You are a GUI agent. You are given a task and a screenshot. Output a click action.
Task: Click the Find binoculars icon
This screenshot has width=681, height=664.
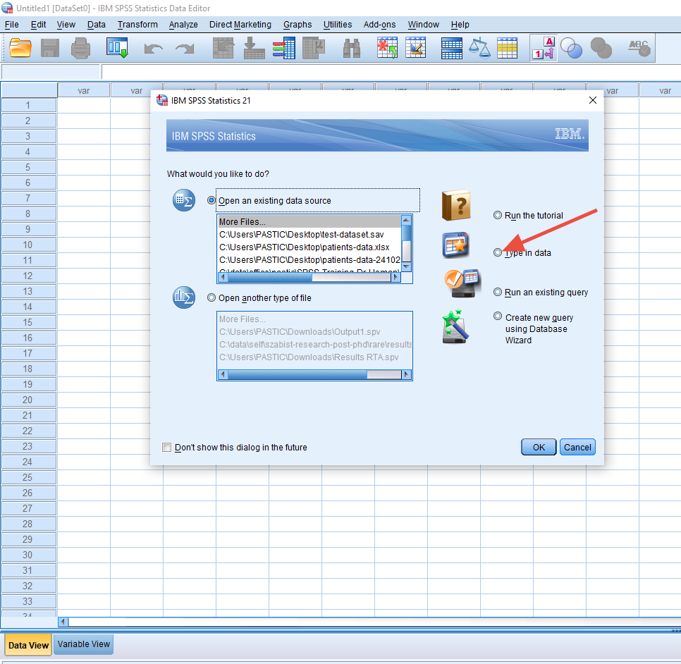click(x=352, y=48)
